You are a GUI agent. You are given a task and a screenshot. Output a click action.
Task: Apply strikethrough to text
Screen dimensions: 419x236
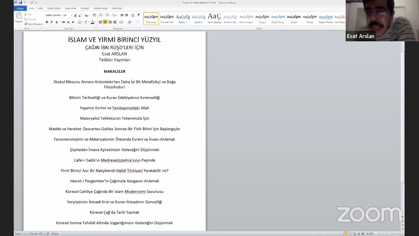(64, 22)
